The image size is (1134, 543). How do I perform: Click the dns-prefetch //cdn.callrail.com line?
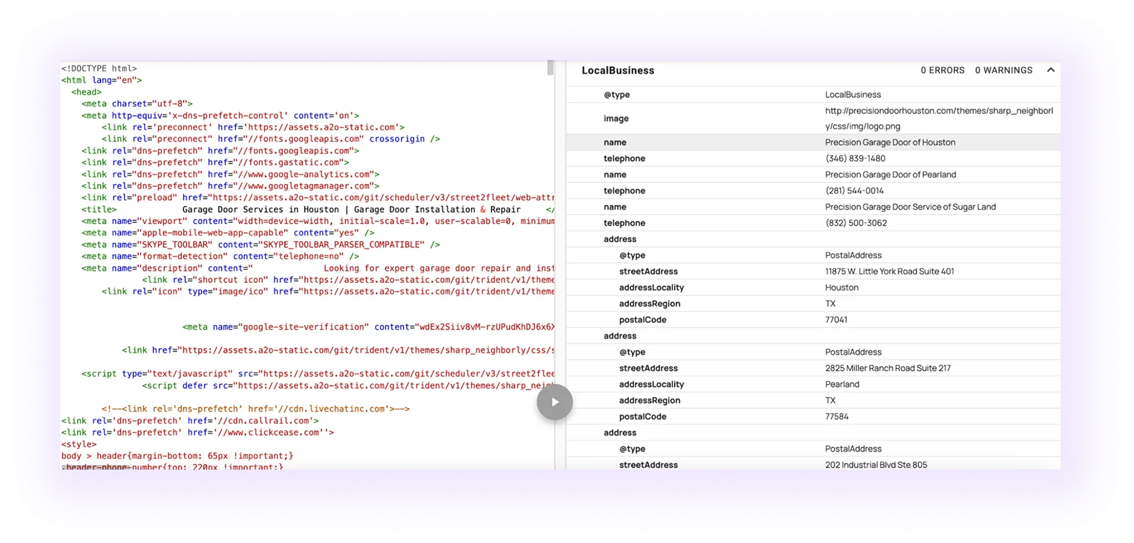pos(190,421)
